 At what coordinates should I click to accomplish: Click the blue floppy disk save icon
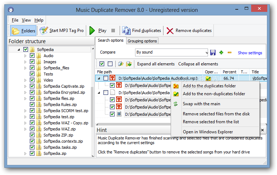point(213,52)
